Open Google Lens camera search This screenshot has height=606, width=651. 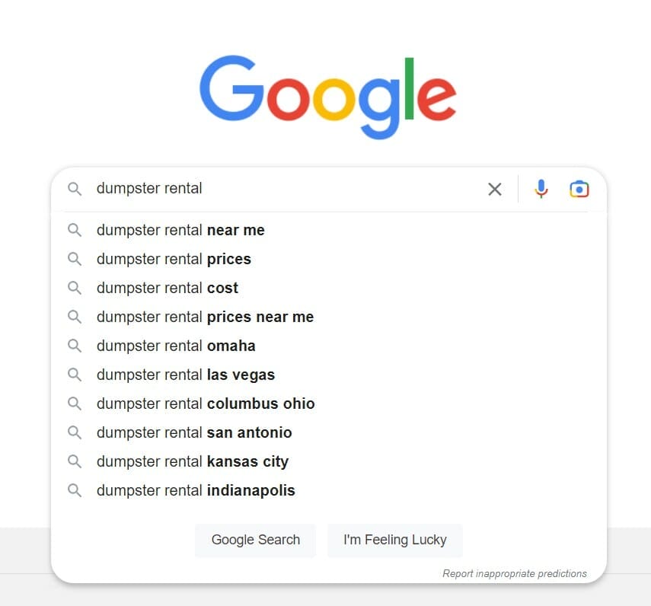579,188
